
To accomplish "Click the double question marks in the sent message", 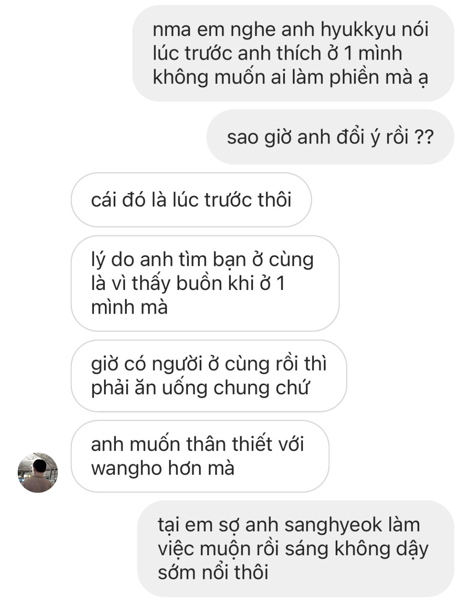I will 424,137.
